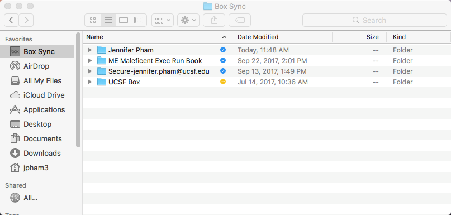Expand the Jennifer Pham folder

coord(89,50)
